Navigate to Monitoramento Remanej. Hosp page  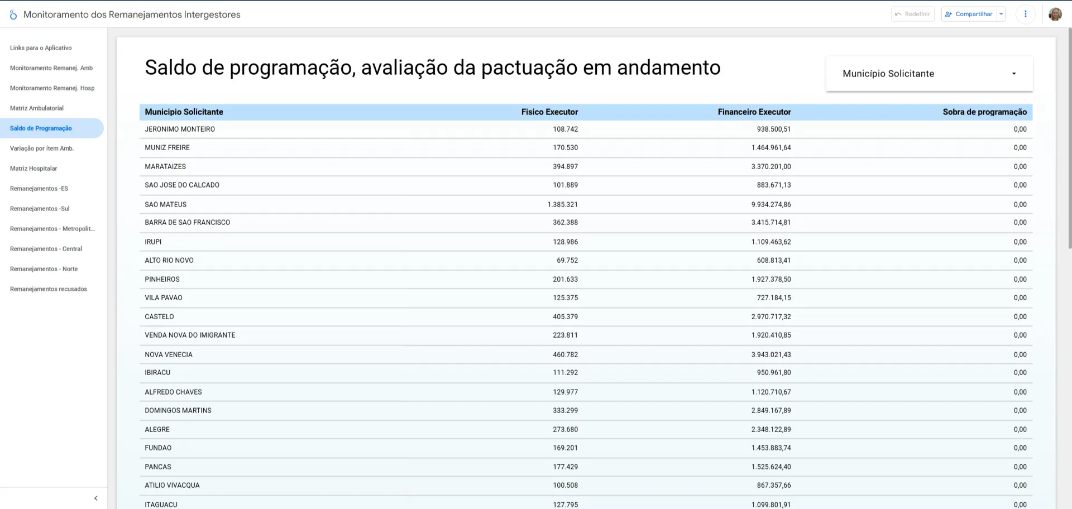tap(52, 88)
